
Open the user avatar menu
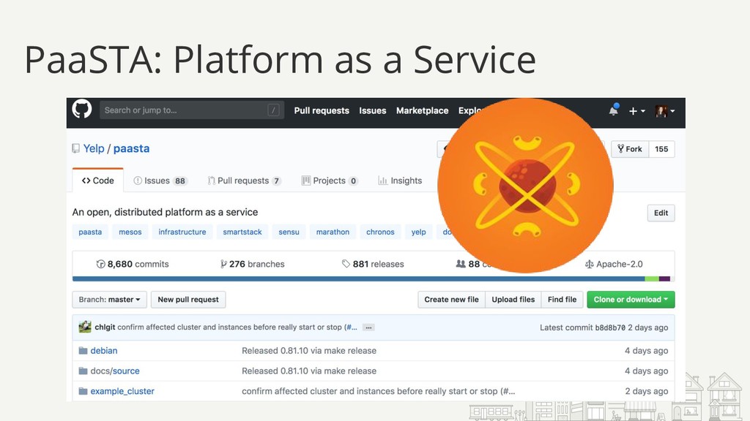pyautogui.click(x=665, y=111)
